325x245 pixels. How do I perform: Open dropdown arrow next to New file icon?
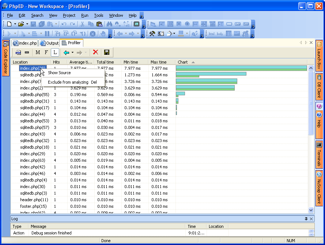15,24
